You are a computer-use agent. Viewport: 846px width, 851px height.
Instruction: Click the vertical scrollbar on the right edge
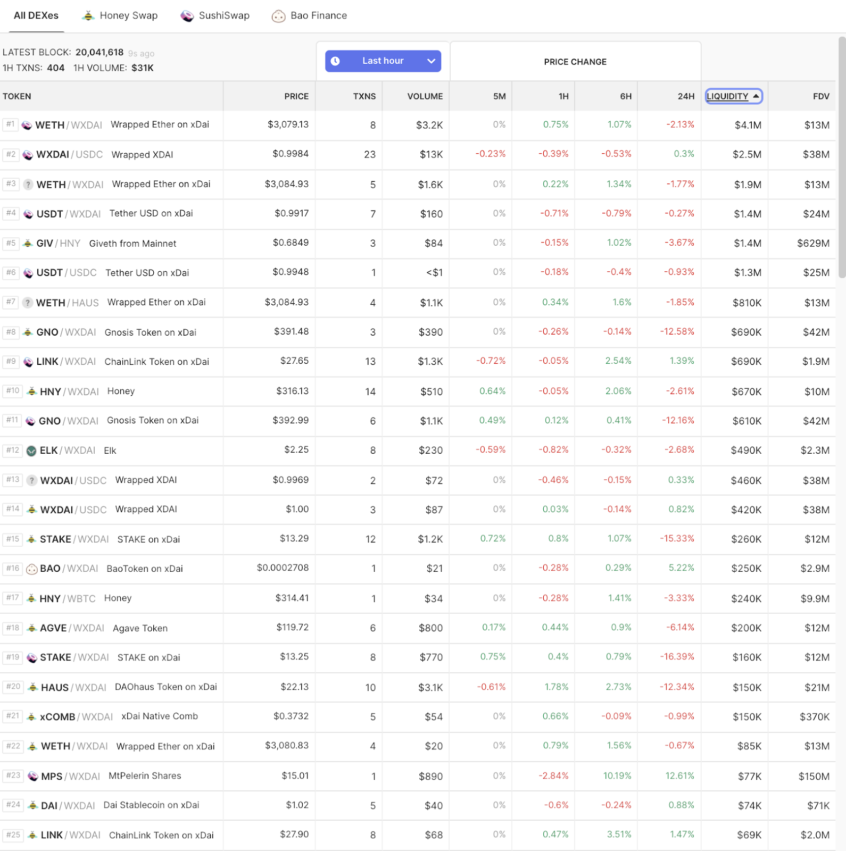point(842,157)
